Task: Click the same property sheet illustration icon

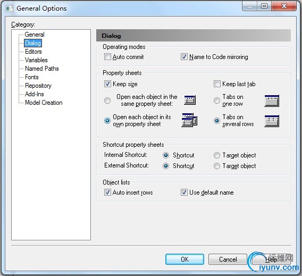Action: 190,100
